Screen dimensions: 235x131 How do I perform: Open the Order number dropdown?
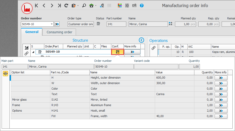coord(51,24)
